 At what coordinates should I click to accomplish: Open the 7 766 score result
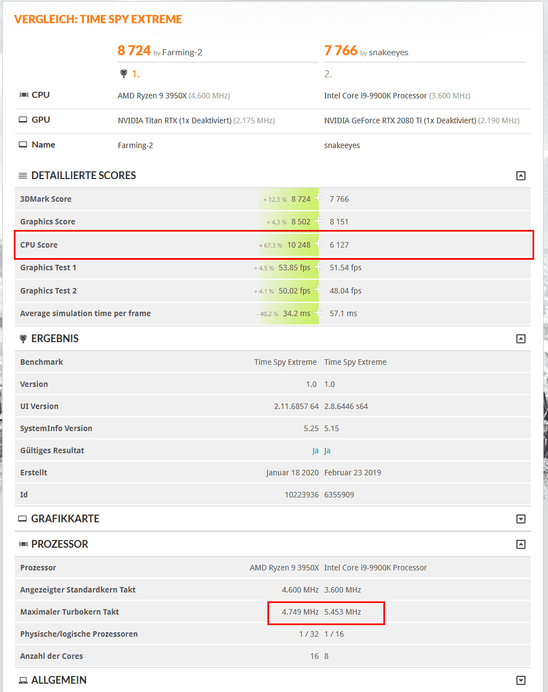point(341,51)
